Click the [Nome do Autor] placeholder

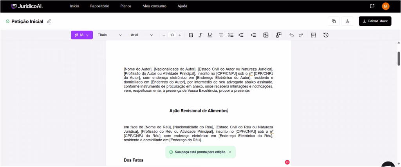coord(138,69)
